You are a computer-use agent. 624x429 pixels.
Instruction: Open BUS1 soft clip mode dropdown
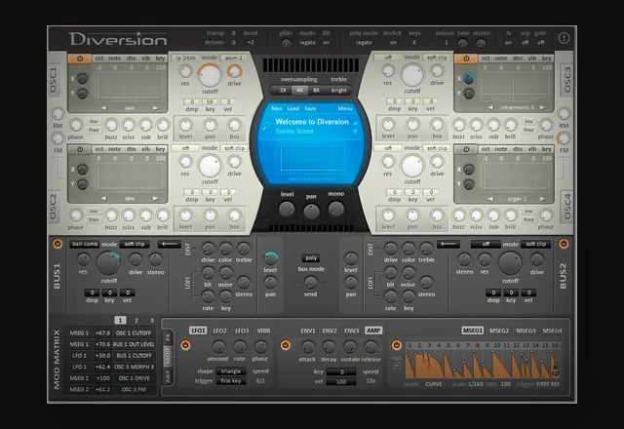coord(135,244)
